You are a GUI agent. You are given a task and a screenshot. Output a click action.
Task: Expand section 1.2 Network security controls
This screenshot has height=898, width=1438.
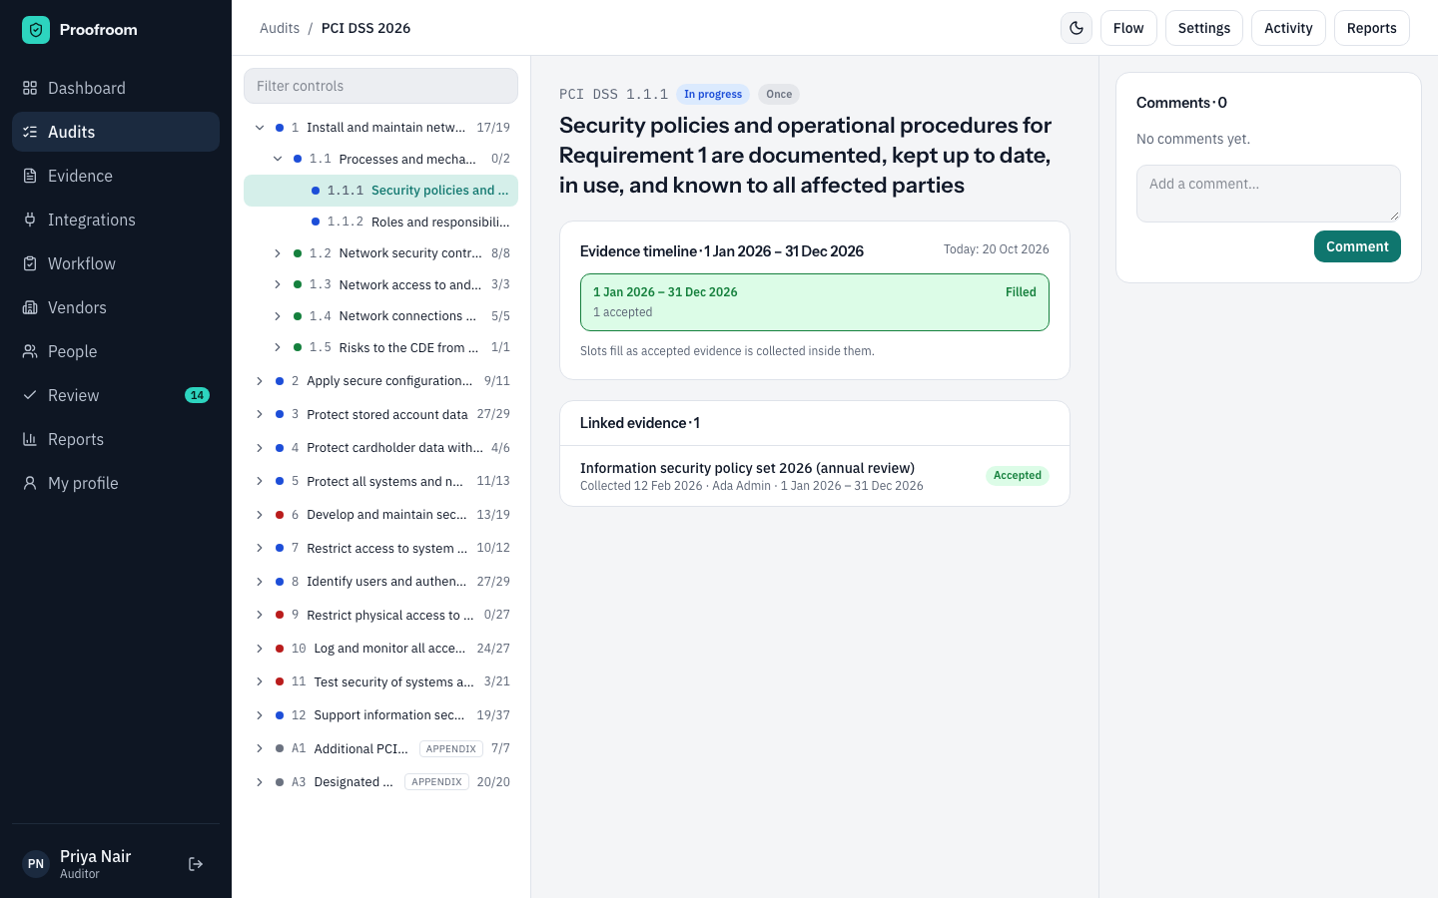tap(278, 253)
